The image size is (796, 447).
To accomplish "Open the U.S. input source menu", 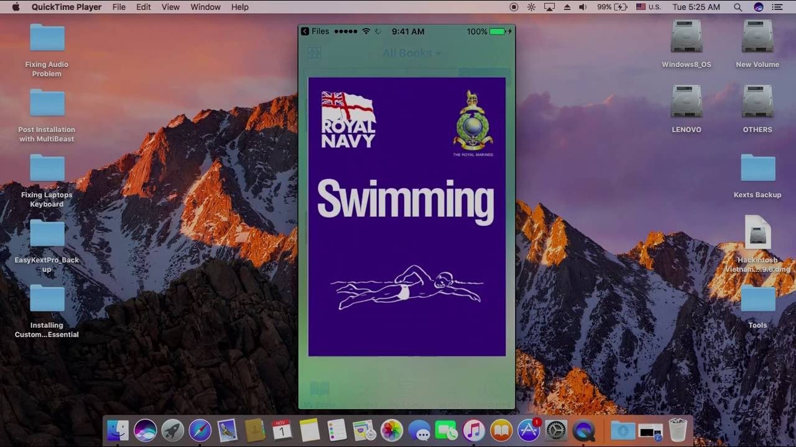I will (x=648, y=7).
